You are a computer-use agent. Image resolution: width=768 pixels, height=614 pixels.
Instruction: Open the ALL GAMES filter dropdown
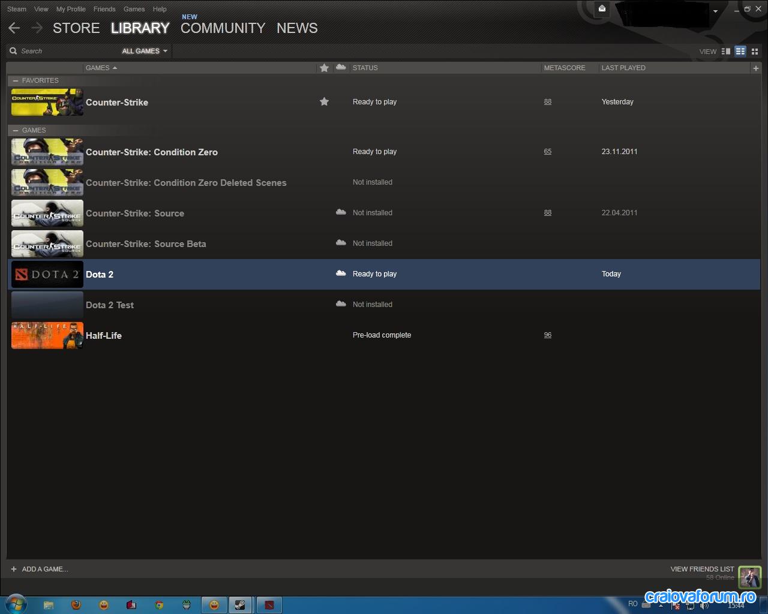point(145,51)
